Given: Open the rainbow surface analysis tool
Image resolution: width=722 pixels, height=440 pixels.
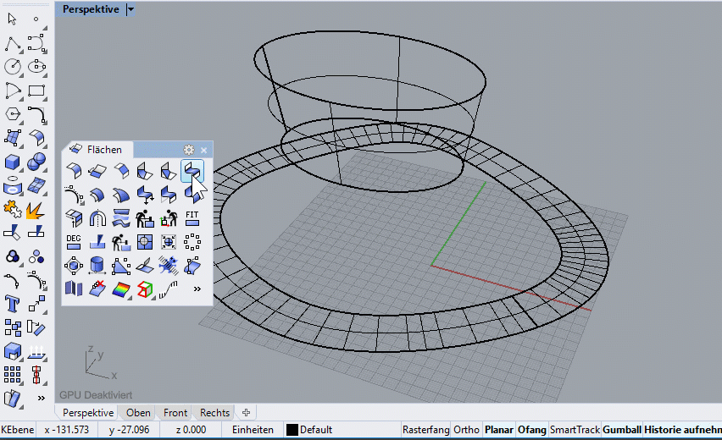Looking at the screenshot, I should tap(121, 289).
